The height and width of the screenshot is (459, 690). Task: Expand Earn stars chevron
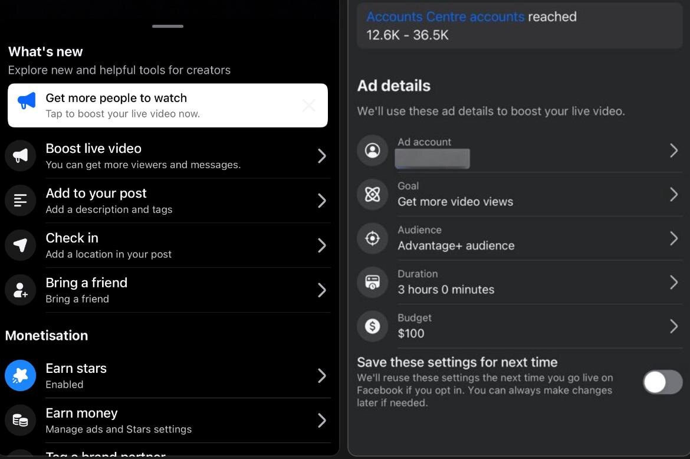[x=321, y=375]
